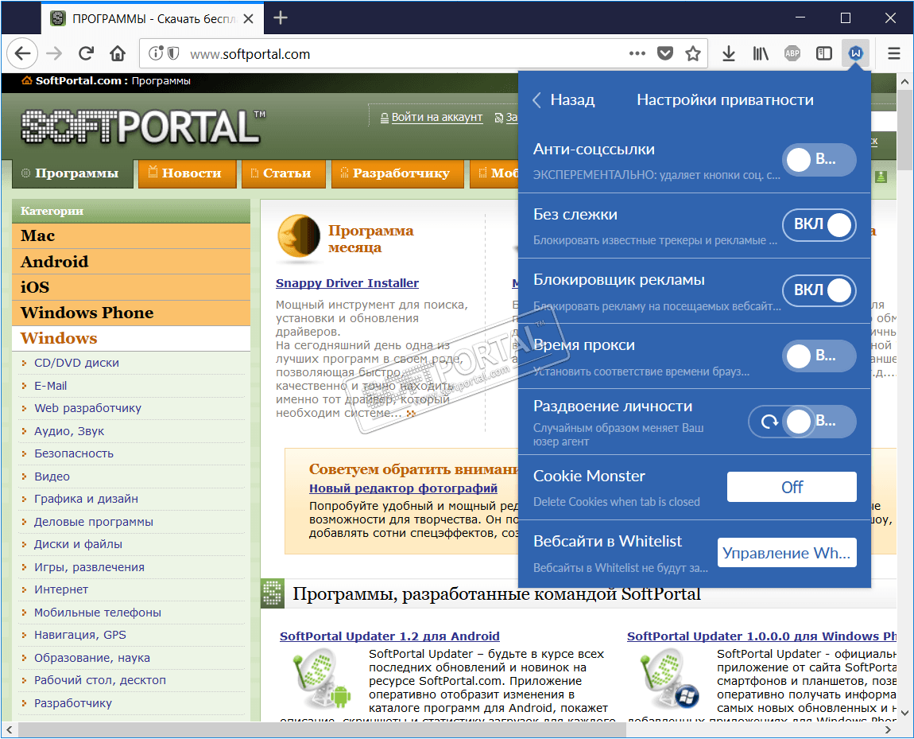The height and width of the screenshot is (739, 914).
Task: Click the Cookie Monster Off selector
Action: coord(792,487)
